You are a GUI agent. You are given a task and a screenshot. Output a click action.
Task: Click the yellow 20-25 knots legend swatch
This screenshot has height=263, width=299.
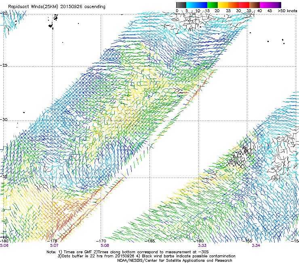coord(223,5)
